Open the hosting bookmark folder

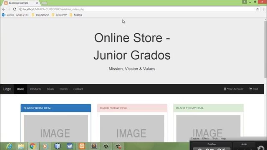(76, 15)
